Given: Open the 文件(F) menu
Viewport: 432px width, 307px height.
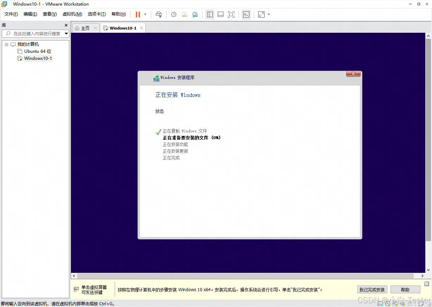Looking at the screenshot, I should 11,14.
